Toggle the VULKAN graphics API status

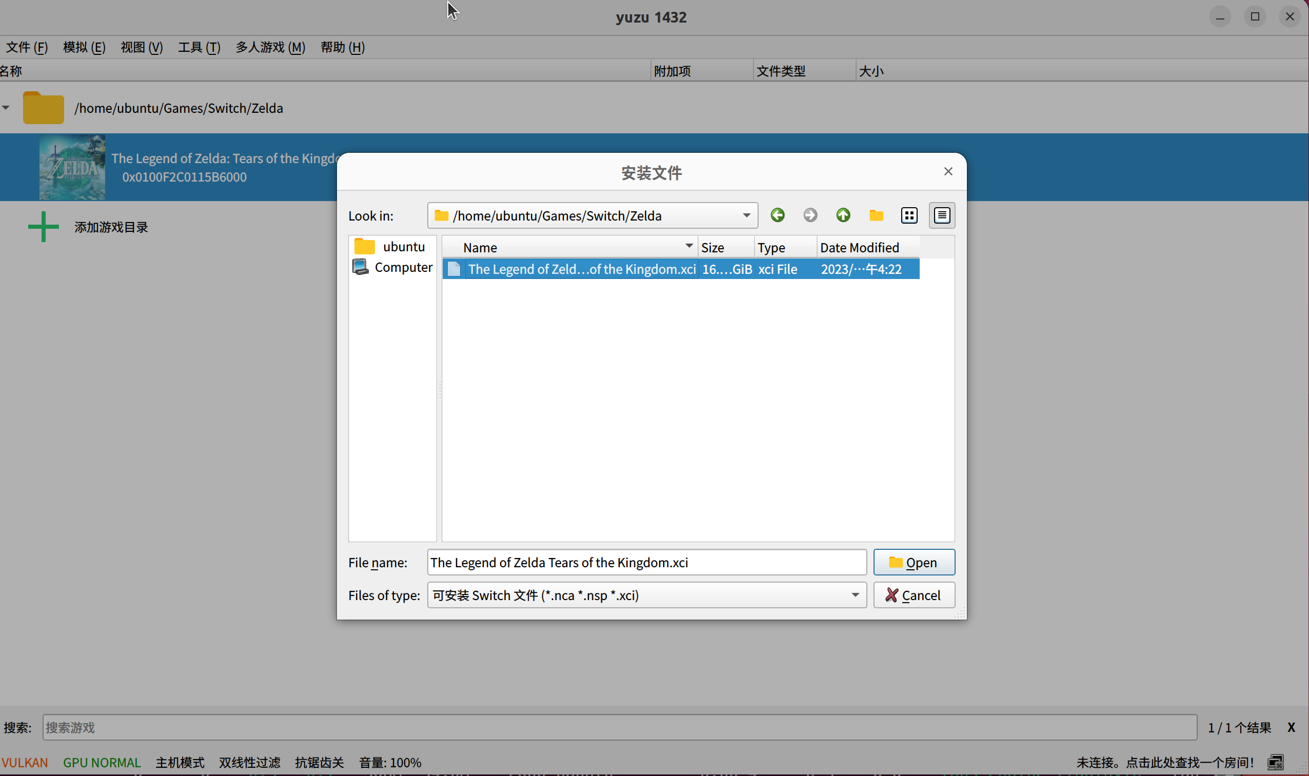25,762
